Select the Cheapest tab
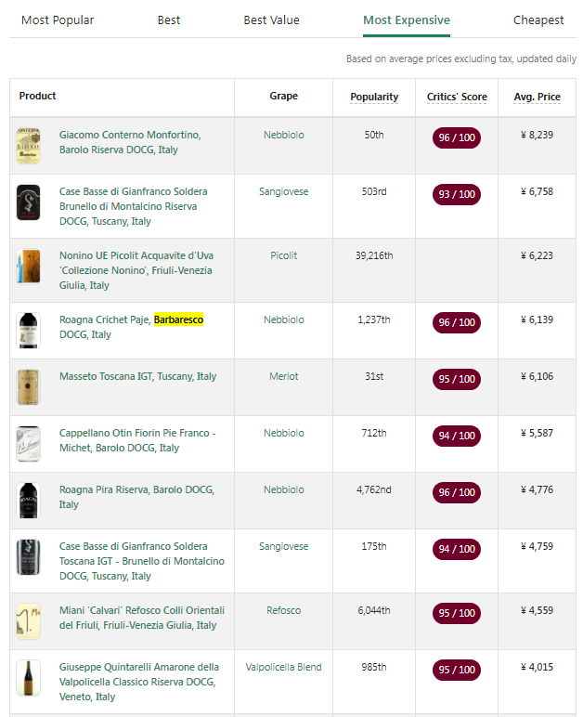Viewport: 583px width, 717px height. [x=538, y=20]
